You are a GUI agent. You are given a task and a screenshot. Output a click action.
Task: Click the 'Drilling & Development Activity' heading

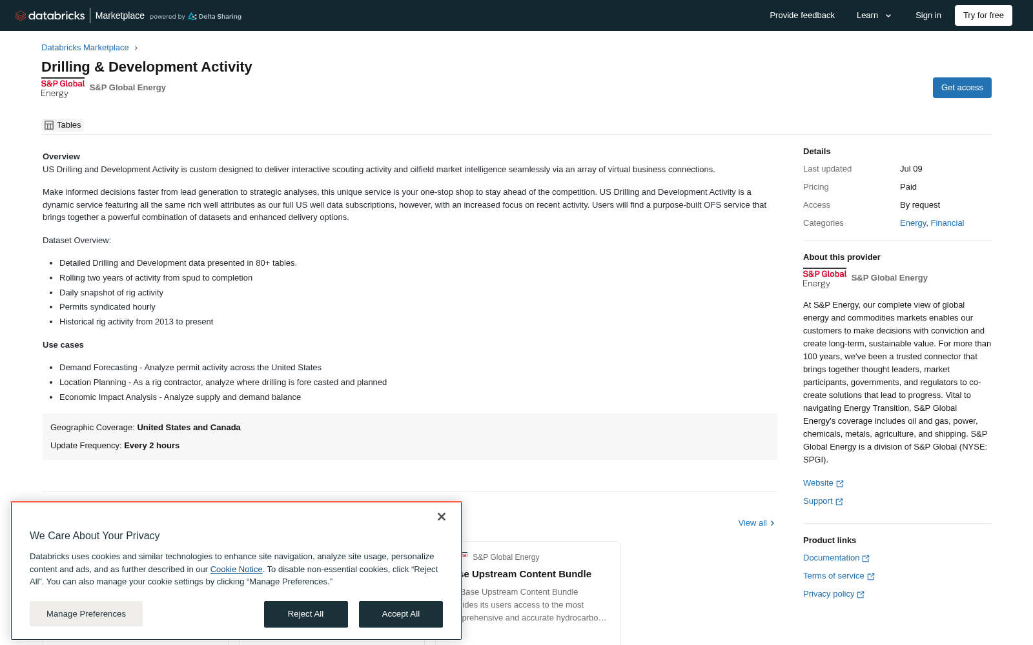[147, 67]
